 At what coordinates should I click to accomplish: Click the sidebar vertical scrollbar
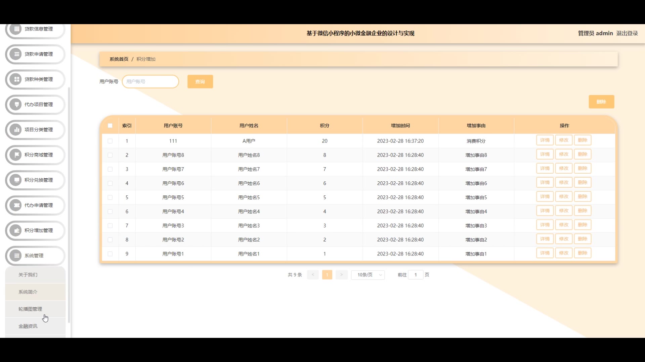(69, 204)
